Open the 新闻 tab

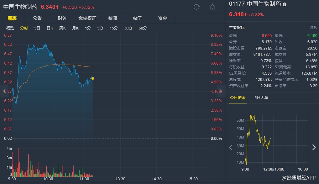coord(112,18)
